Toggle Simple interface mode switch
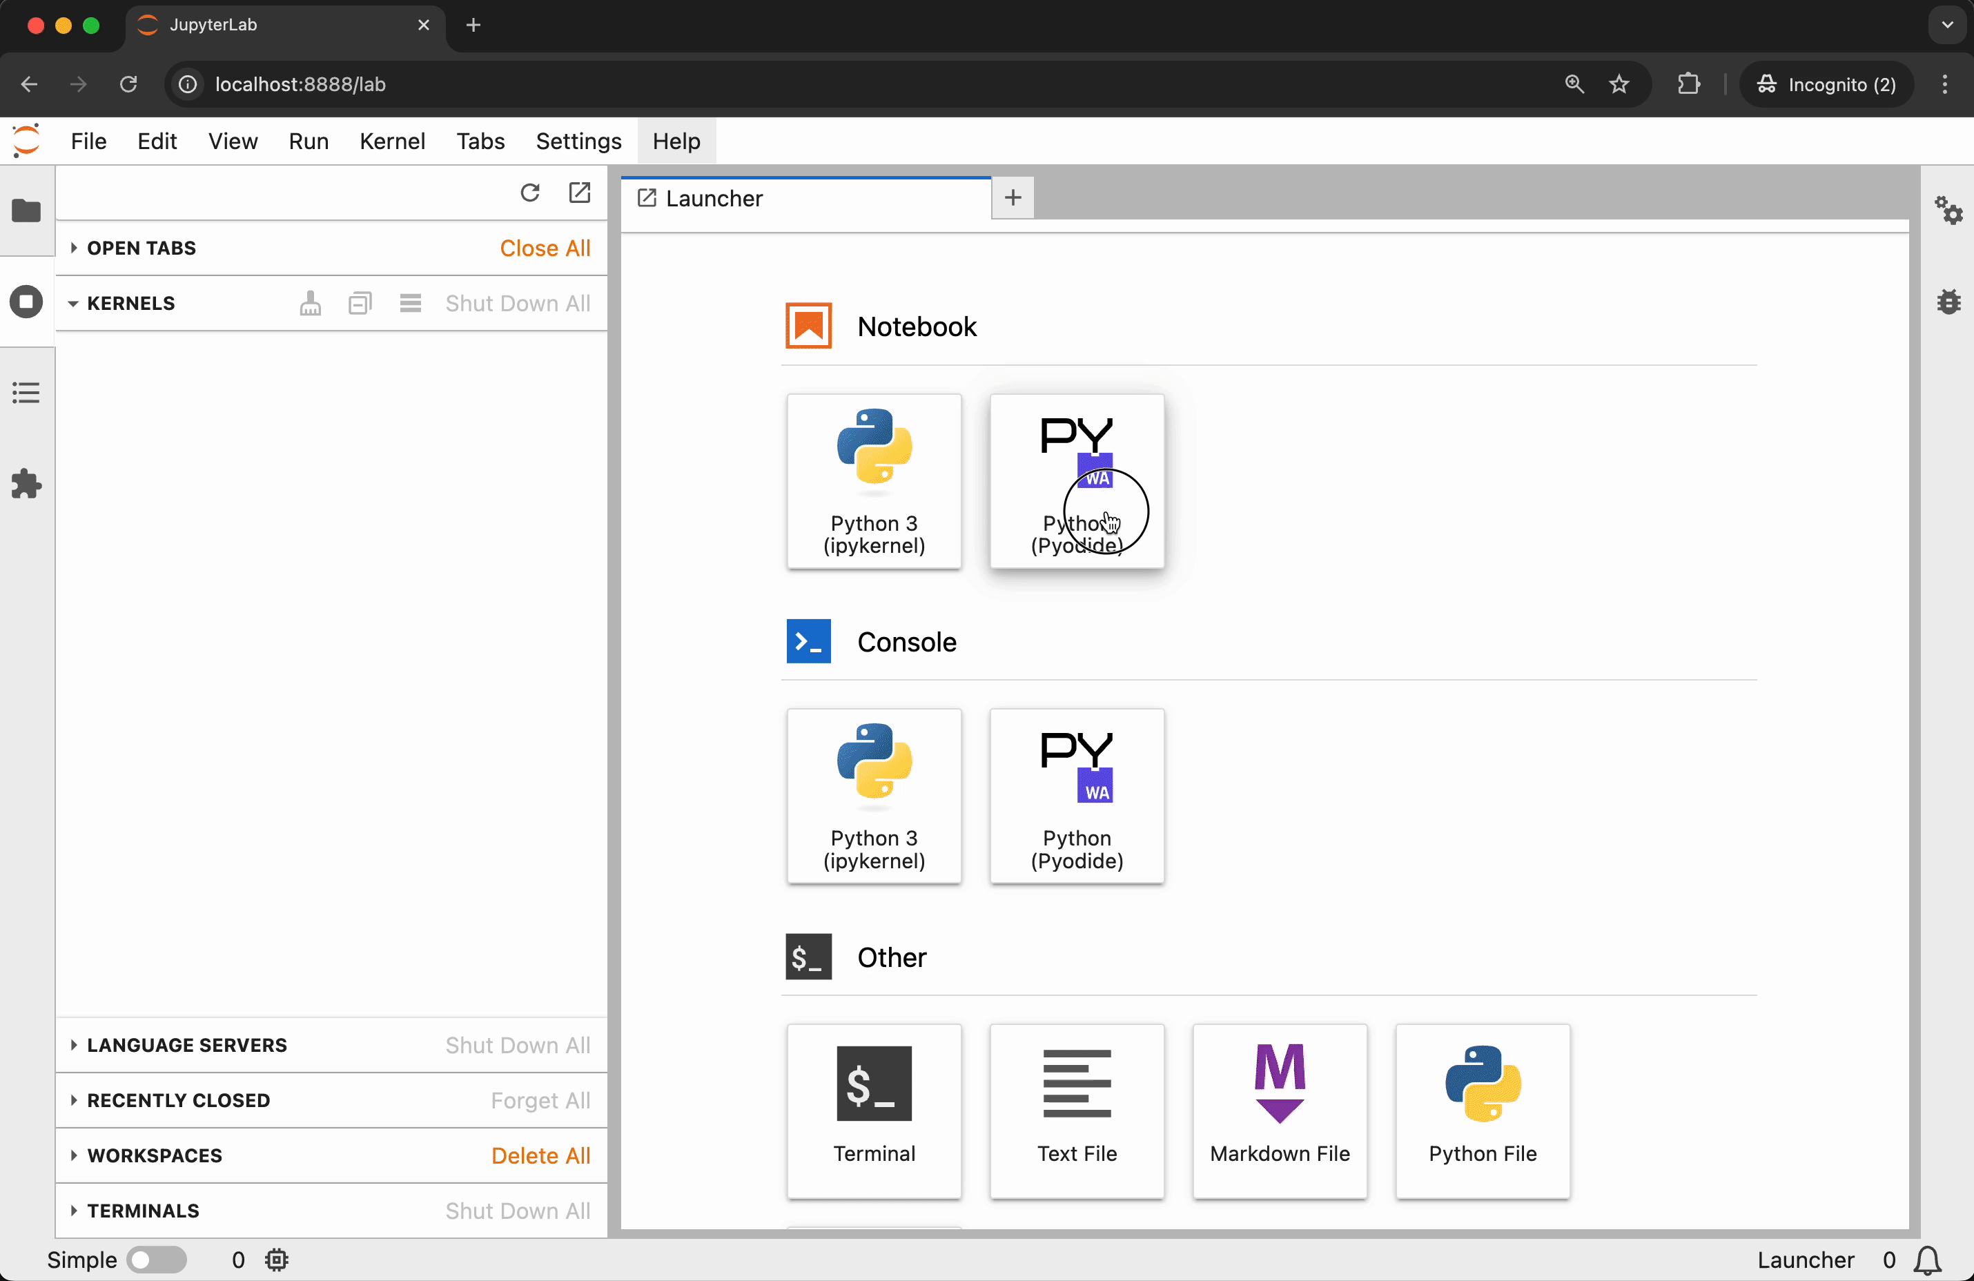1974x1281 pixels. pos(156,1260)
